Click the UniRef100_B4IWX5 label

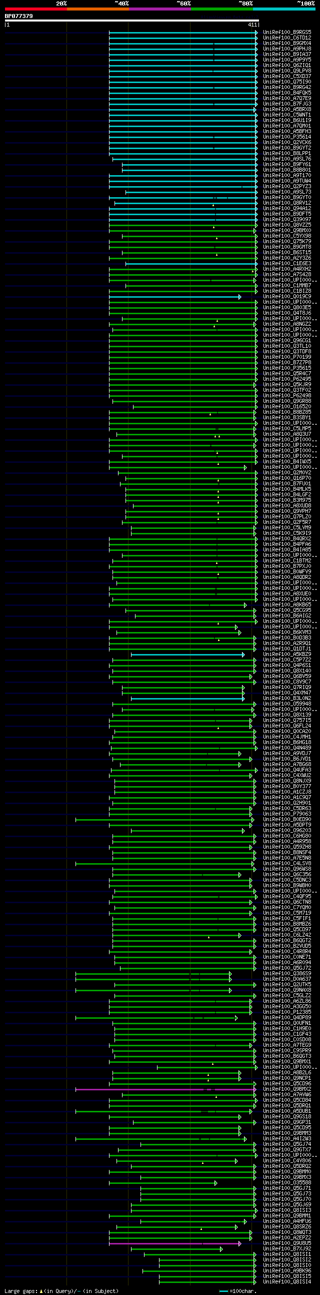click(287, 462)
